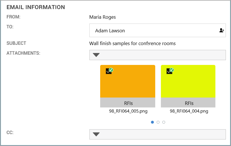Toggle the checkmark on the yellow attachment
The image size is (231, 146).
[170, 71]
